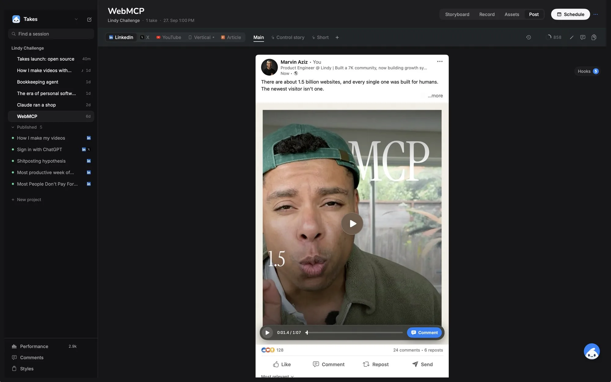Screen dimensions: 611x382
Task: Click the pencil edit icon in toolbar
Action: (572, 37)
